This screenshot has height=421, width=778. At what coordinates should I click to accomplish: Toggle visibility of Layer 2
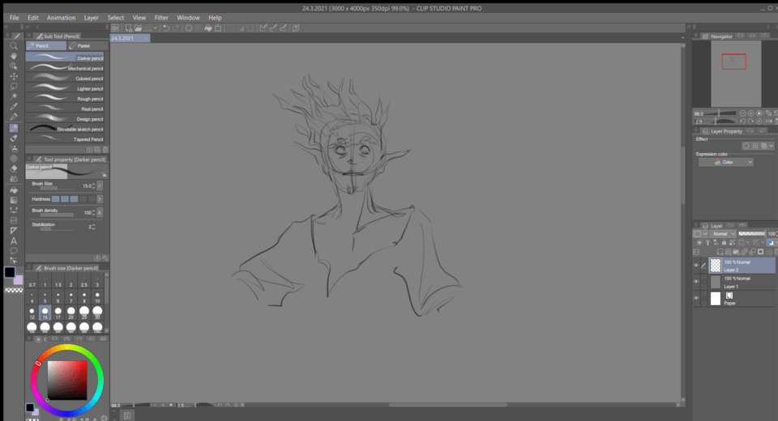click(x=695, y=266)
